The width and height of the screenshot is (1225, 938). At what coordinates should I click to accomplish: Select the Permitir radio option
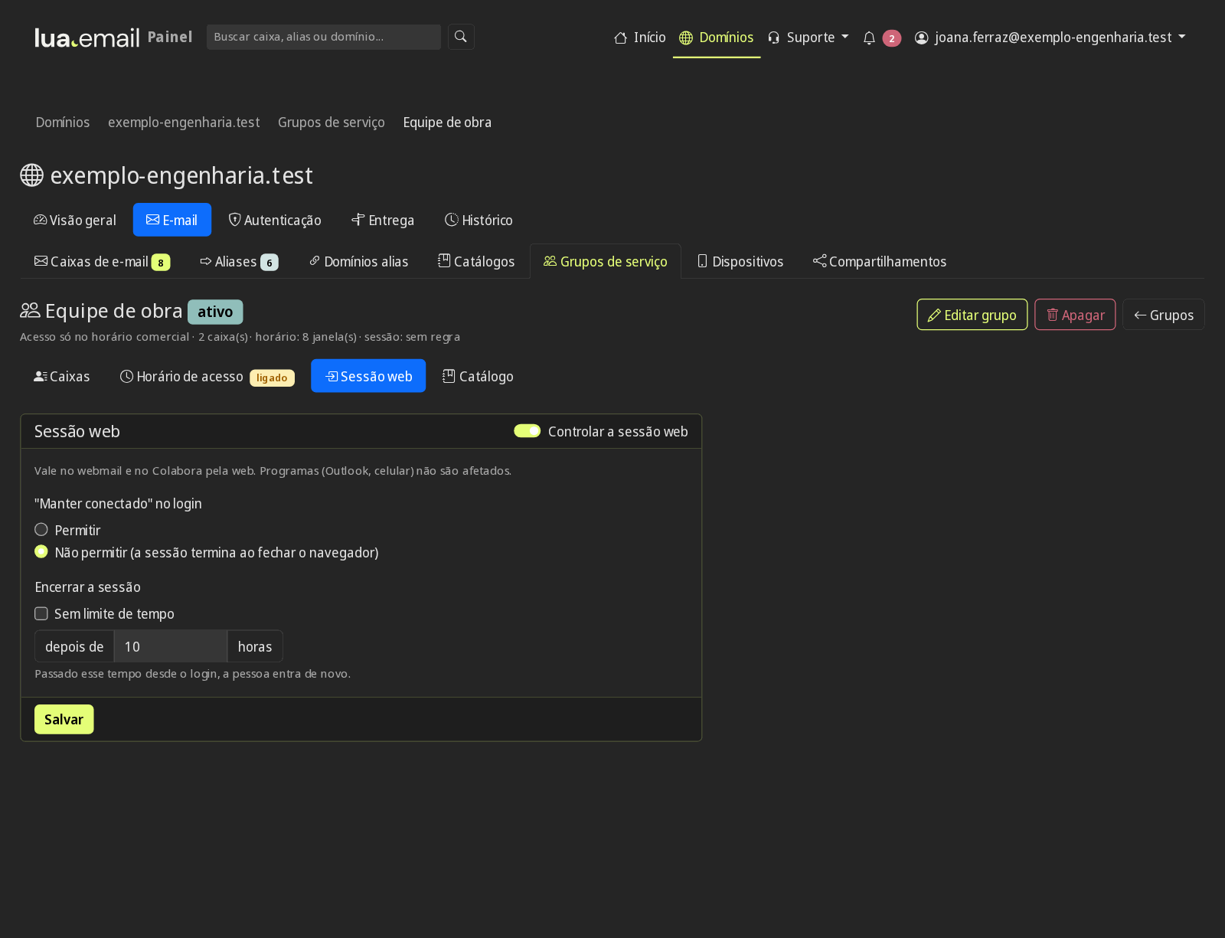[x=41, y=530]
